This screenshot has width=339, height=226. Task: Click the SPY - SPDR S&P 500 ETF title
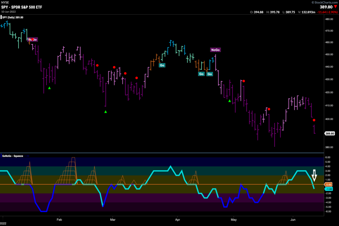point(21,7)
